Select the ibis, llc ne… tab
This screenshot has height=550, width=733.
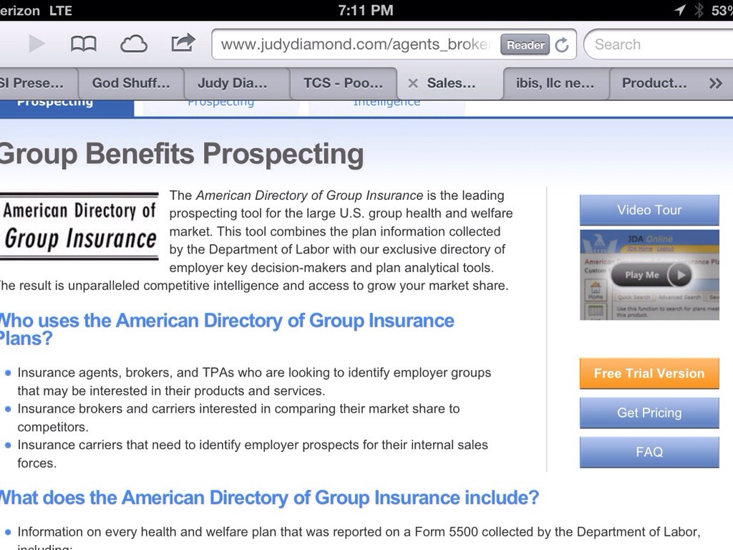click(x=555, y=83)
